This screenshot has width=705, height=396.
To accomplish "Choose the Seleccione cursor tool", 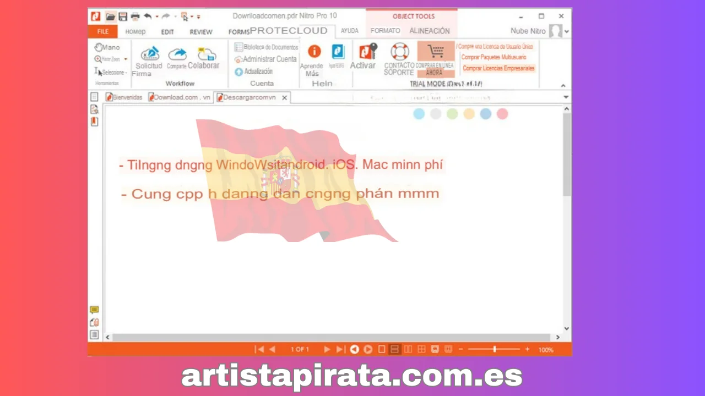I will pyautogui.click(x=111, y=72).
